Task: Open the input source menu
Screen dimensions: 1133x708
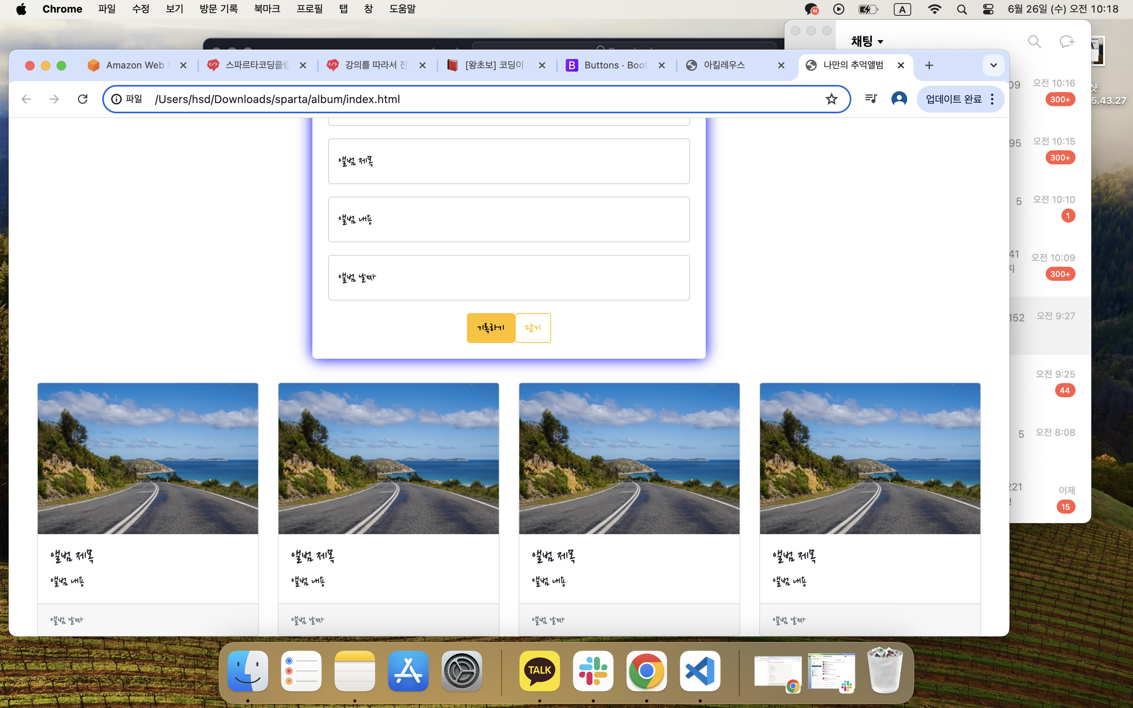Action: point(902,9)
